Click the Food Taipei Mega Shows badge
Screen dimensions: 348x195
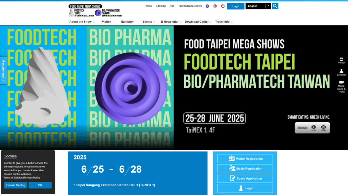(x=85, y=6)
